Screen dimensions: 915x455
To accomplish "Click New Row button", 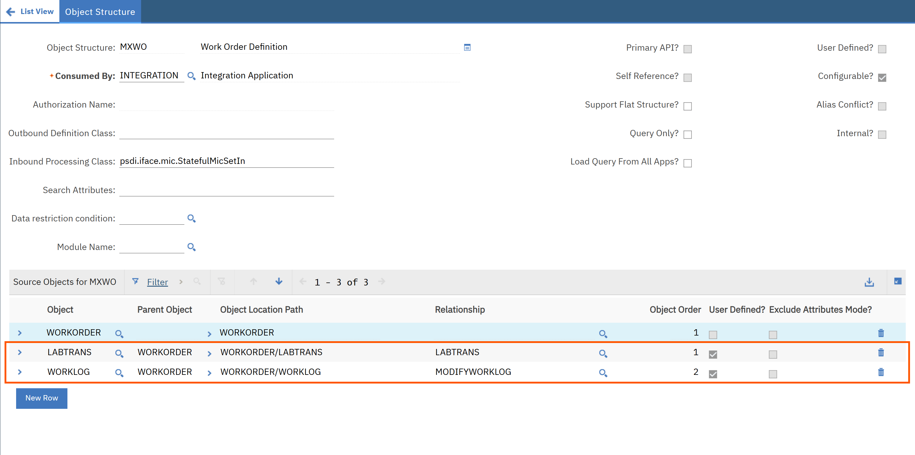I will click(41, 398).
